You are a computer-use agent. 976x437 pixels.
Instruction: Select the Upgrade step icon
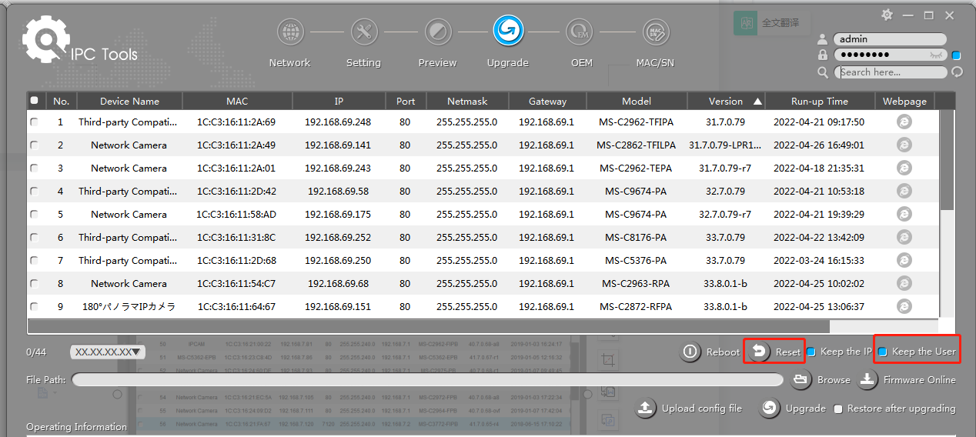click(x=508, y=32)
